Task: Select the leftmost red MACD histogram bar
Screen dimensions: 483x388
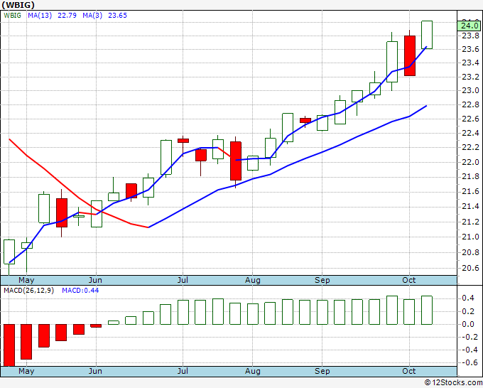Action: click(9, 345)
